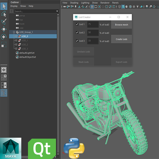
Task: Open the viewport Lighting menu
Action: tap(85, 3)
